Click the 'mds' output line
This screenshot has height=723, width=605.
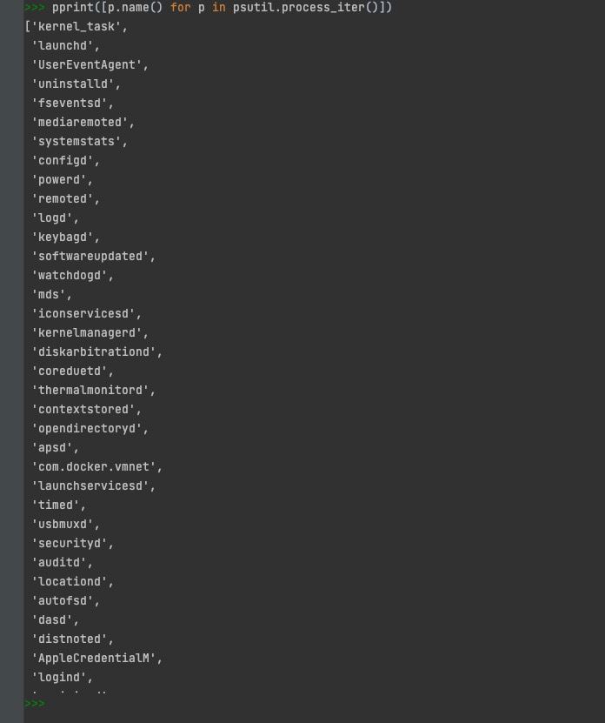click(50, 295)
